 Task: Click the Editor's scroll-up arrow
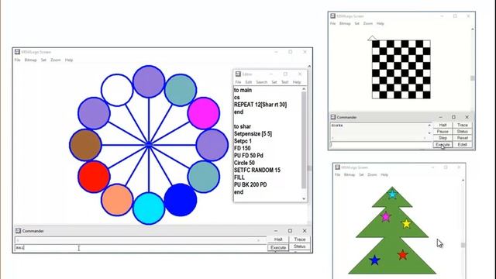tap(304, 89)
